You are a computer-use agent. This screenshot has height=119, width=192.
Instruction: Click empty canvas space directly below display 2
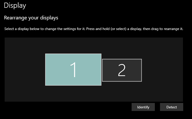tap(122, 92)
